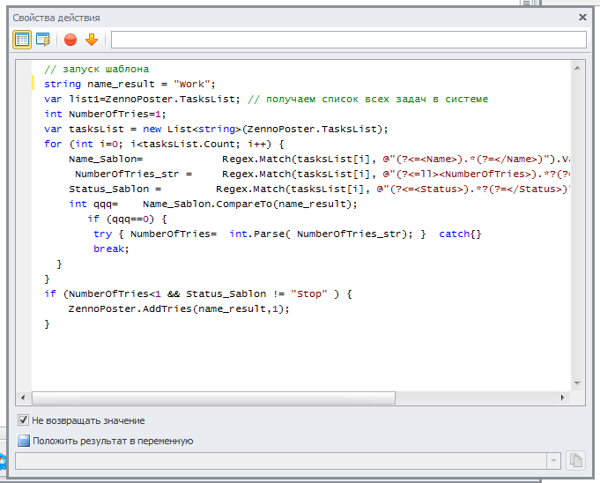Click the line 'int NumberOfTries=1;'
This screenshot has width=600, height=483.
point(105,114)
